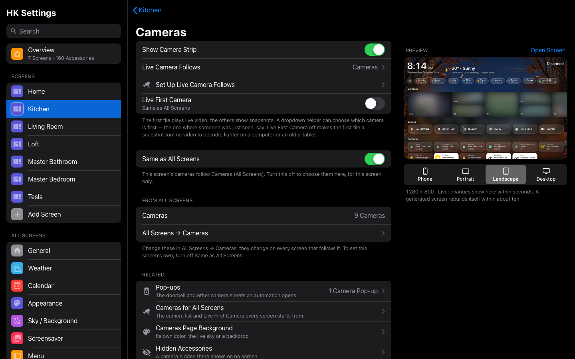The height and width of the screenshot is (359, 575).
Task: Open the Appearance palette icon
Action: pyautogui.click(x=17, y=303)
